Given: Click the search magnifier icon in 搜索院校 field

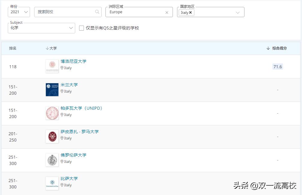Looking at the screenshot, I should (x=96, y=12).
